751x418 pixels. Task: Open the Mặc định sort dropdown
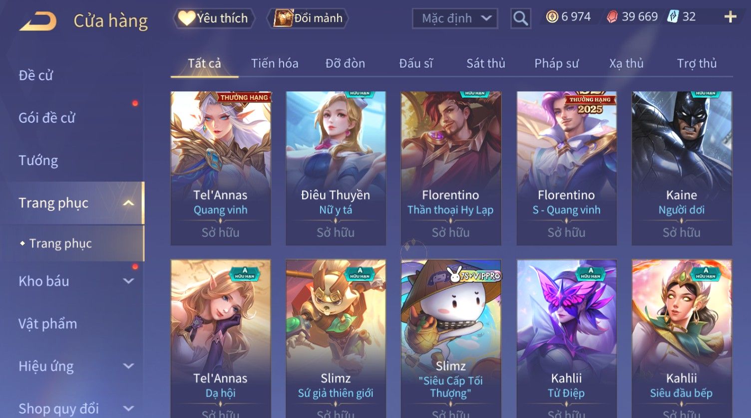click(455, 18)
